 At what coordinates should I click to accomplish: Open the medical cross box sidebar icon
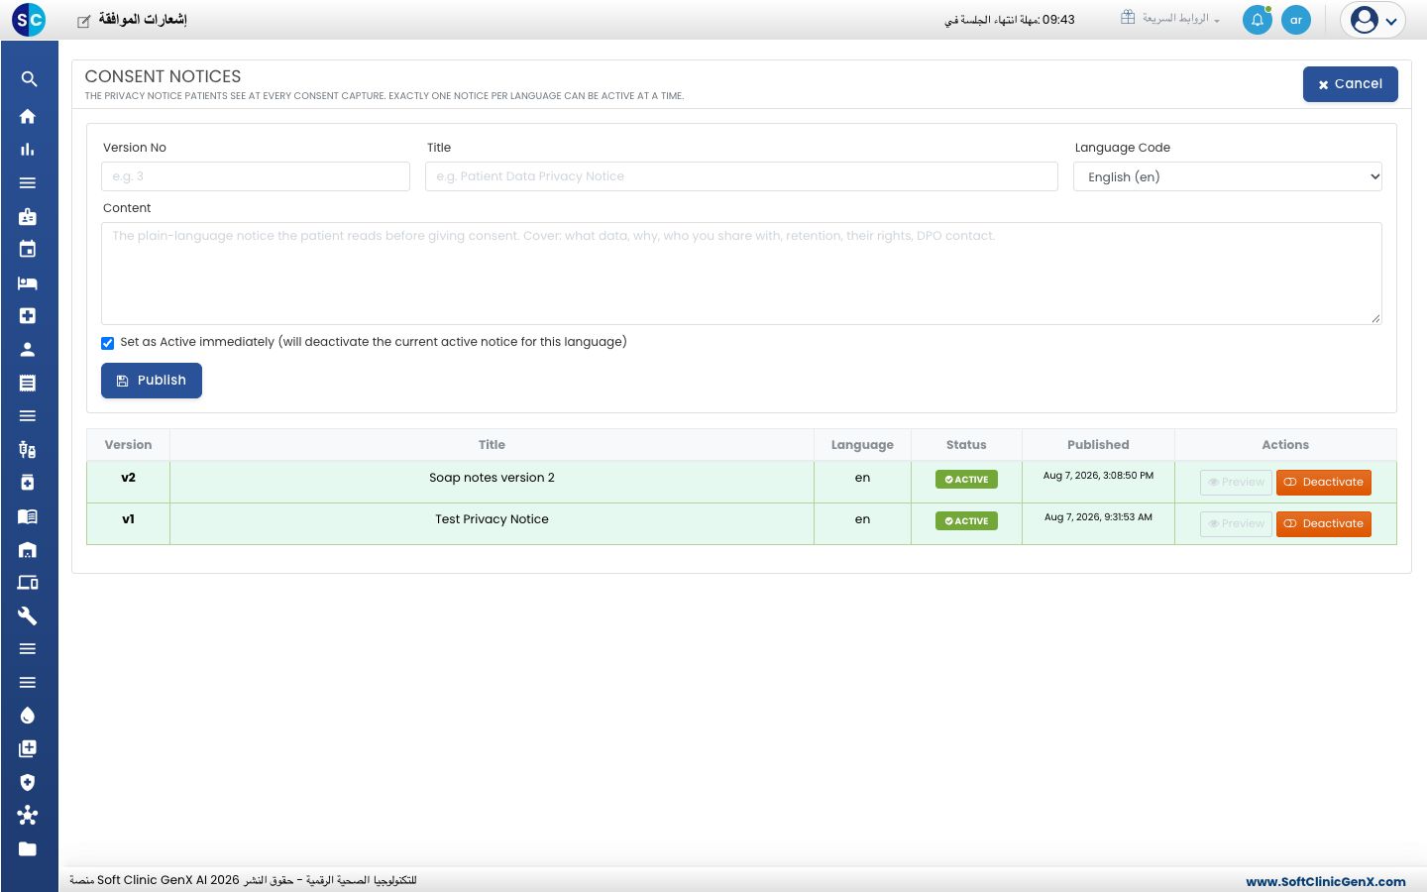point(28,316)
